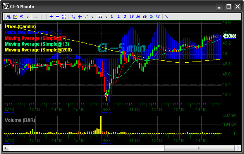The height and width of the screenshot is (154, 244).
Task: Toggle the horizontal double-arrow scaling tool
Action: [100, 17]
